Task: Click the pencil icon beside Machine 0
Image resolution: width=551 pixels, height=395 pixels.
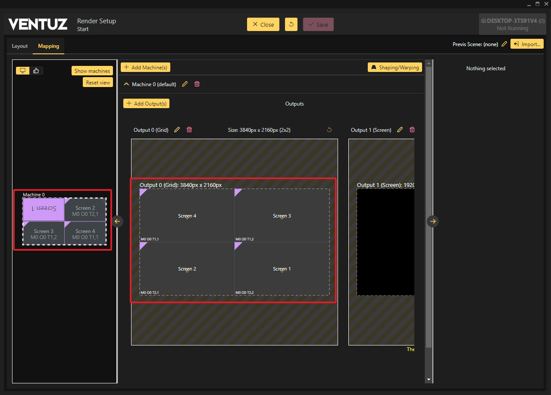Action: click(185, 84)
